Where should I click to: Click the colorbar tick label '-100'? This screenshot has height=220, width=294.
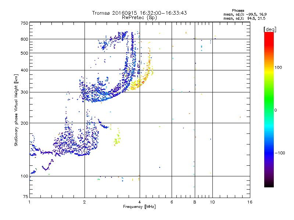(x=280, y=153)
